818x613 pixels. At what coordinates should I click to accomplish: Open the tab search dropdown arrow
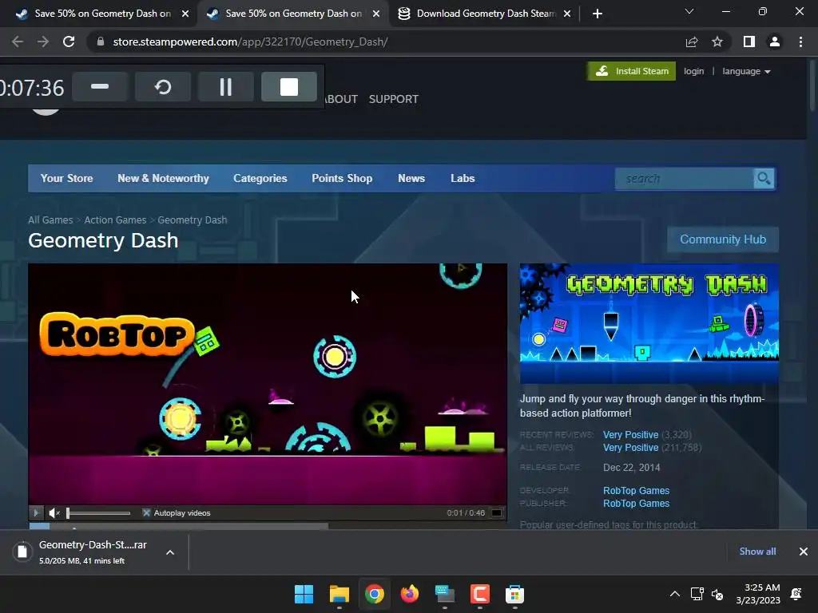(689, 11)
